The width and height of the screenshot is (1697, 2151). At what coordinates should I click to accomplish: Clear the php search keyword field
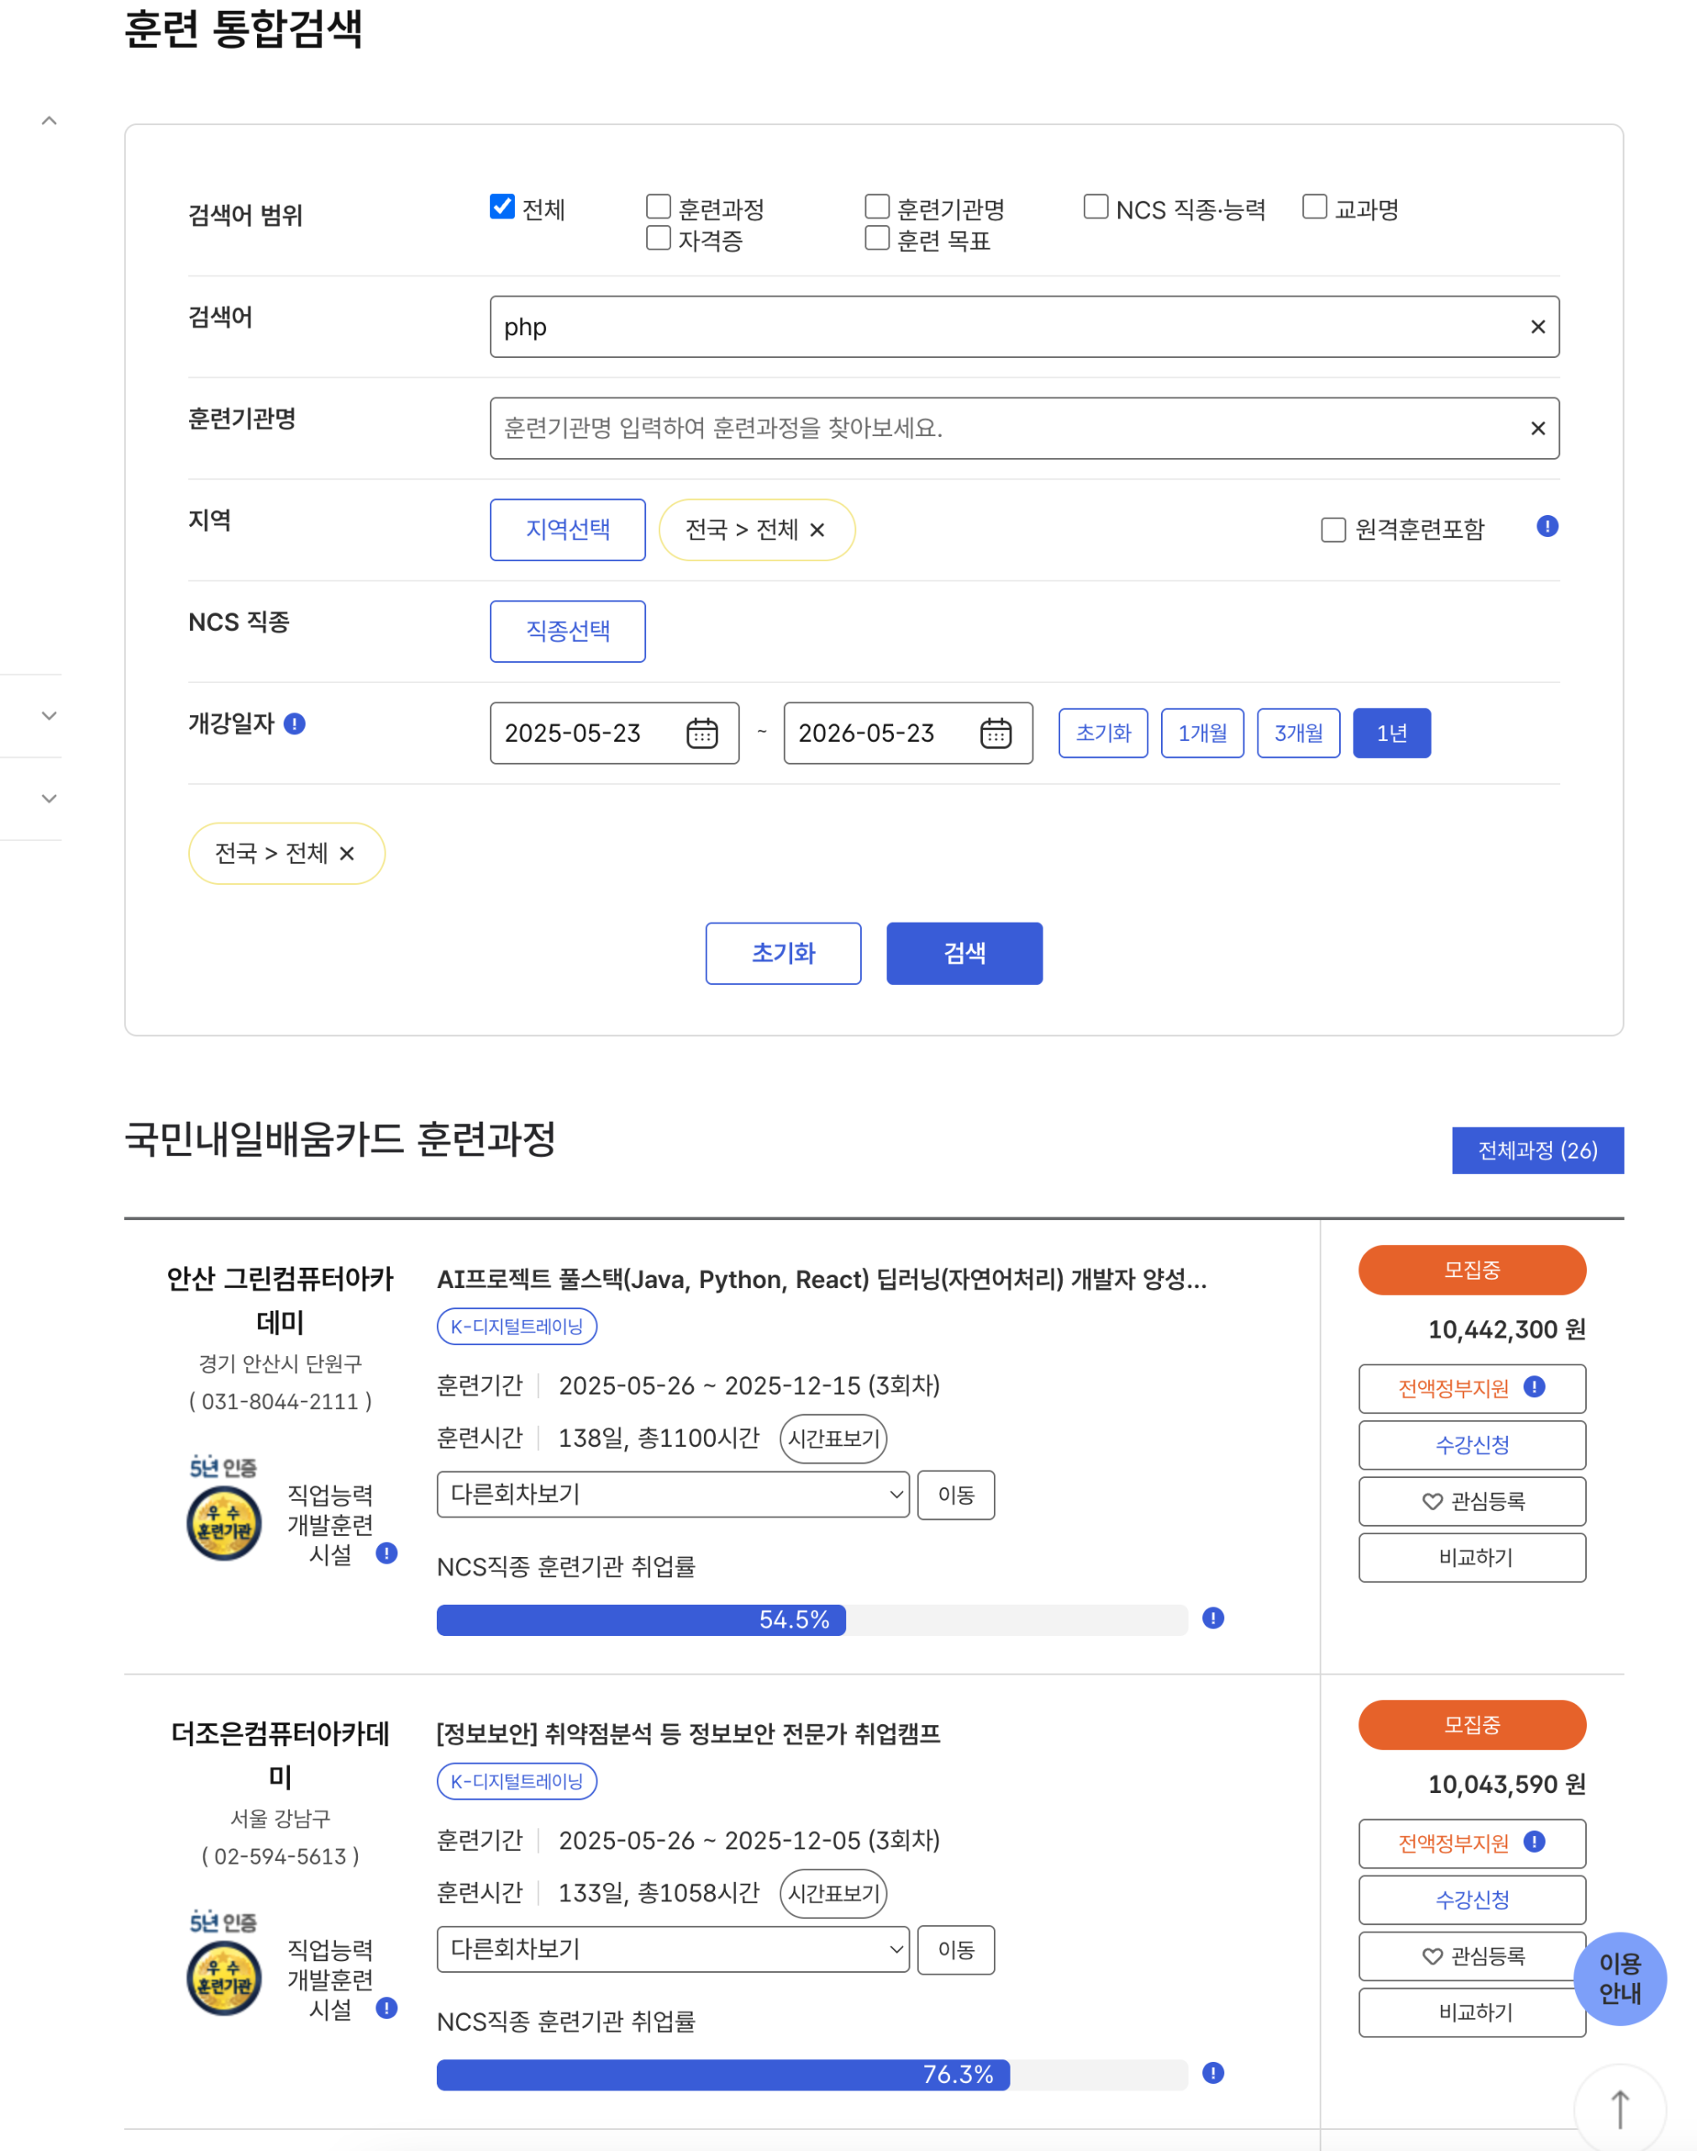(x=1537, y=326)
